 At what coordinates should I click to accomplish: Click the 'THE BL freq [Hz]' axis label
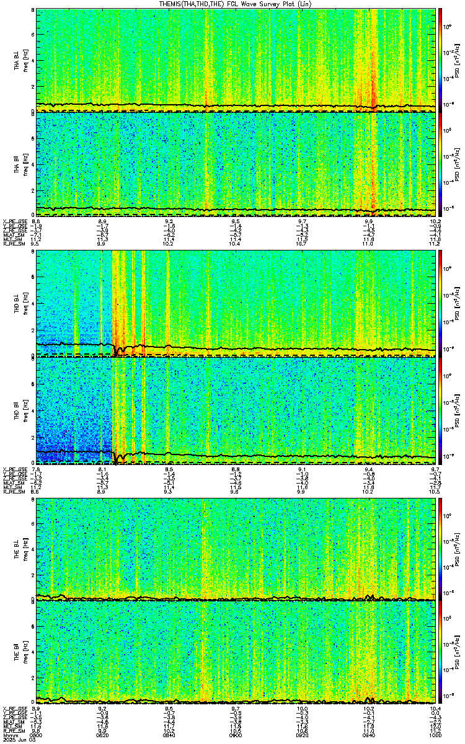click(x=20, y=548)
